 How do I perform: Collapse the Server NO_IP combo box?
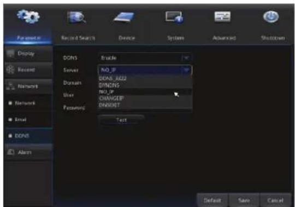(x=145, y=70)
